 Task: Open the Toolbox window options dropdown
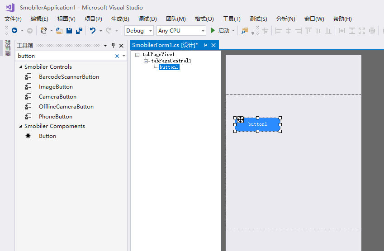(105, 46)
